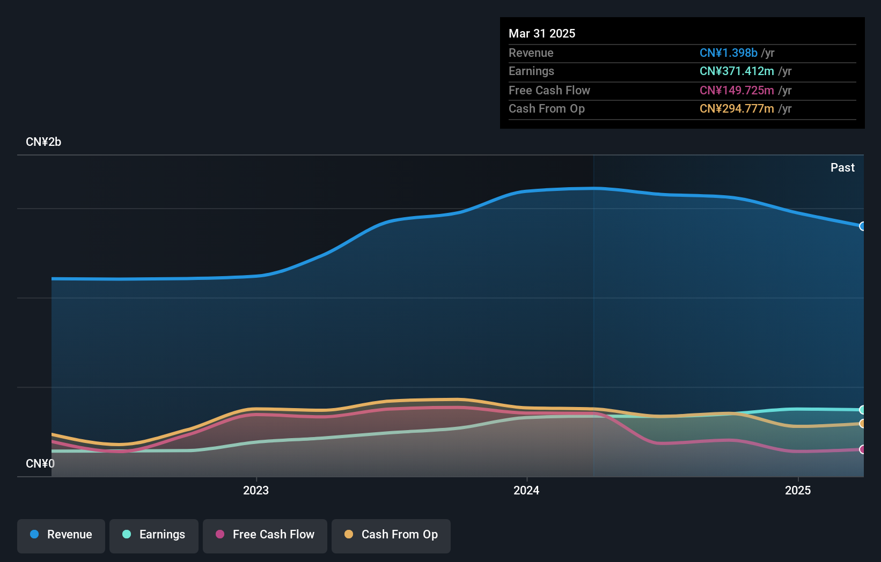Click the CN¥149.725m free cash flow value
881x562 pixels.
click(737, 90)
